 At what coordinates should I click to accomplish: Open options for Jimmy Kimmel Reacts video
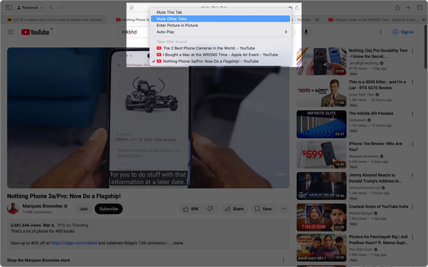coord(413,176)
